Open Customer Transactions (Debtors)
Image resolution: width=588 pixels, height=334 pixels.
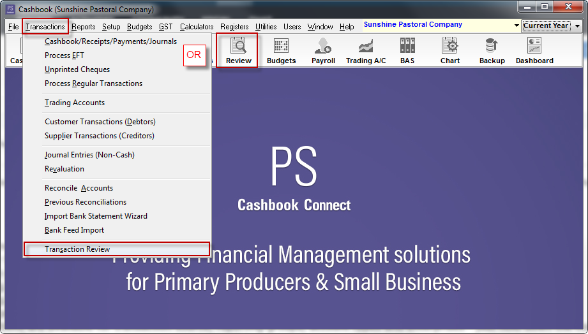[117, 122]
